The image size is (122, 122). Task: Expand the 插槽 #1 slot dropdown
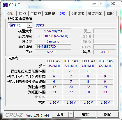[30, 25]
